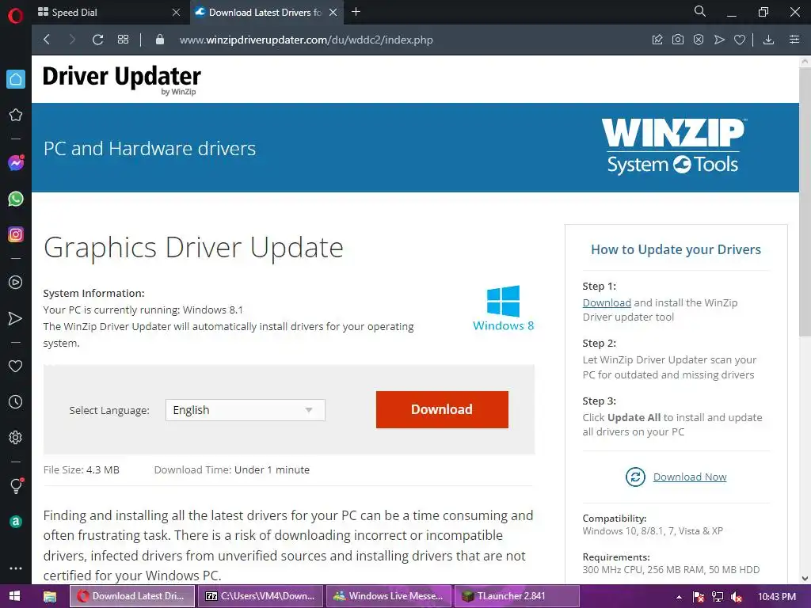The image size is (811, 608).
Task: Open File Explorer from taskbar
Action: tap(50, 597)
